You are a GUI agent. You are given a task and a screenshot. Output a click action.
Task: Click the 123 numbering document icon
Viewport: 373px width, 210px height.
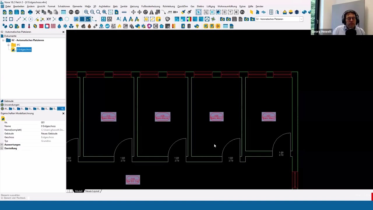(231, 26)
